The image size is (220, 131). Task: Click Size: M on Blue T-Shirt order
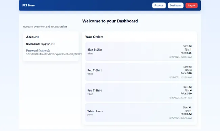pos(188,46)
